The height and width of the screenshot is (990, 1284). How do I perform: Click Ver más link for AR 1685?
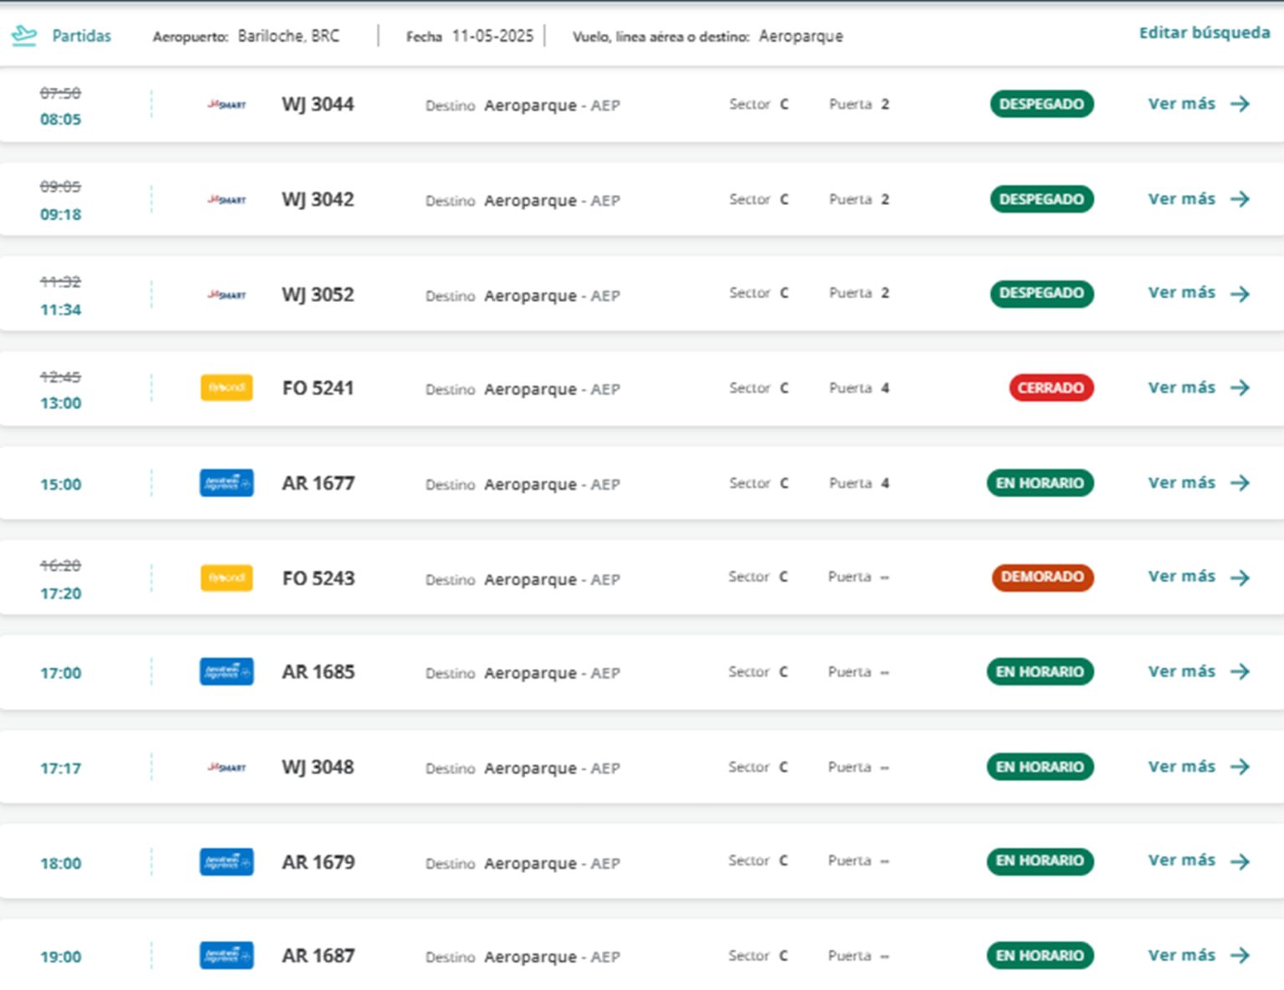coord(1181,671)
